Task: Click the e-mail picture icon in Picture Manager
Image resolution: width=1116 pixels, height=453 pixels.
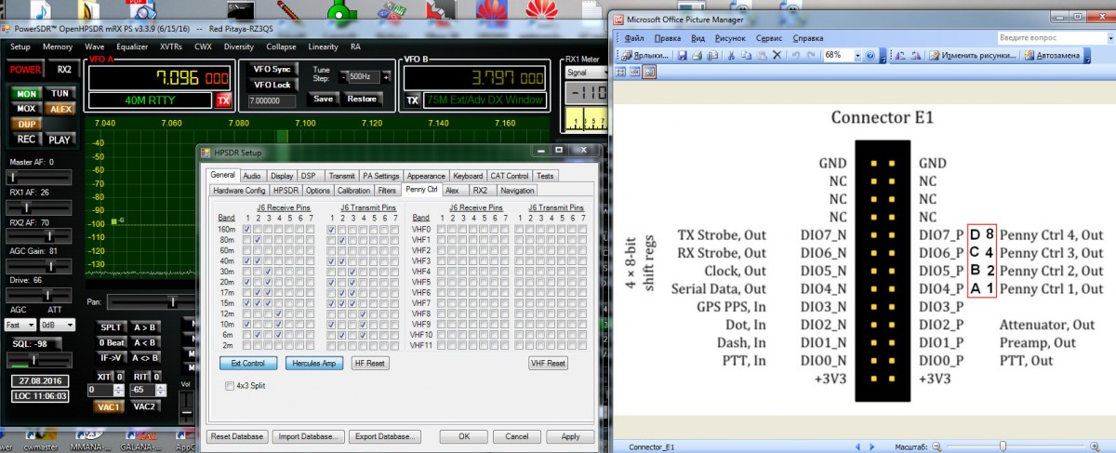Action: [713, 55]
